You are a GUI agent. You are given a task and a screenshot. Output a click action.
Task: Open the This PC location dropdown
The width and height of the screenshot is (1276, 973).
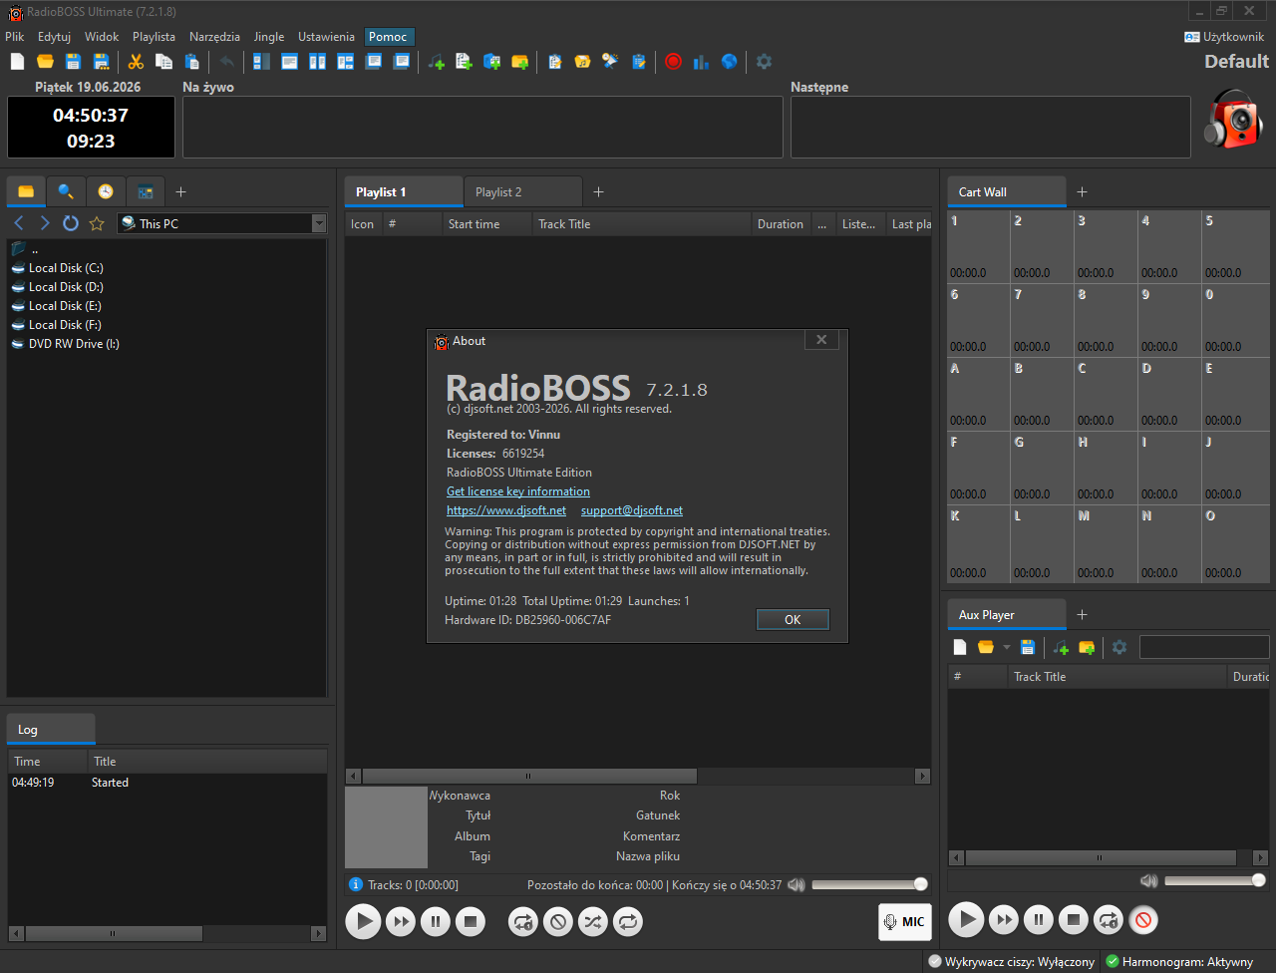319,223
